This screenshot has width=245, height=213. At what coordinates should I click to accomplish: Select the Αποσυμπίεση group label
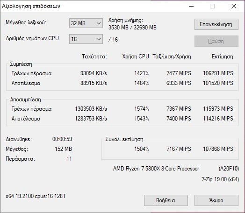tap(25, 99)
